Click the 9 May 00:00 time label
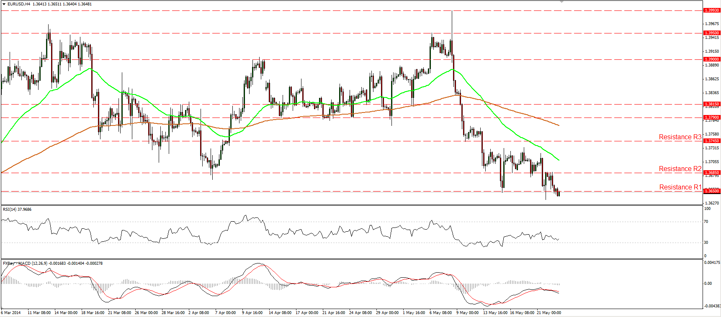The height and width of the screenshot is (317, 721). coord(467,312)
